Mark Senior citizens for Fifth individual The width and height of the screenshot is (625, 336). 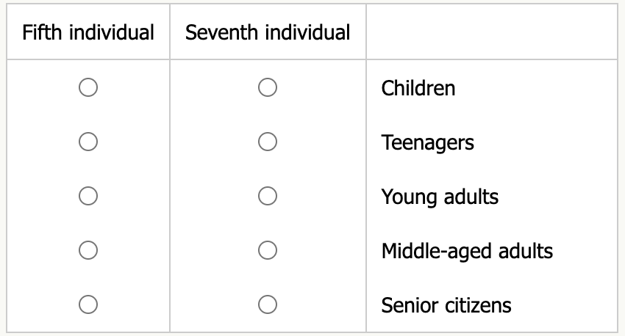88,304
